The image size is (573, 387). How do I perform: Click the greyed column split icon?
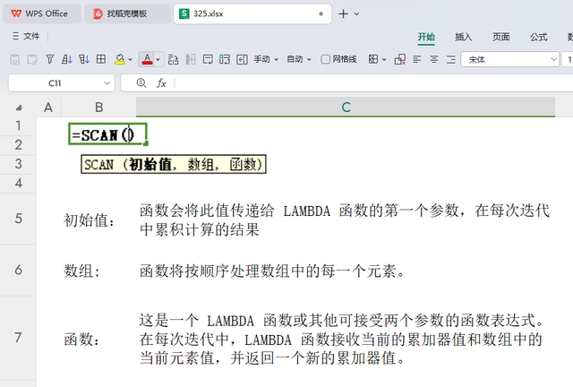[x=191, y=59]
